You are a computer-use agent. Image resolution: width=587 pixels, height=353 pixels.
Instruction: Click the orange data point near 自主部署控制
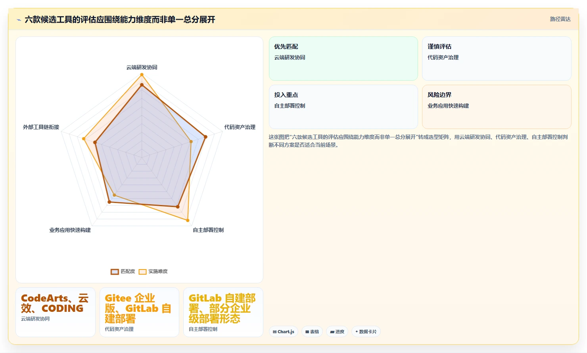click(188, 220)
